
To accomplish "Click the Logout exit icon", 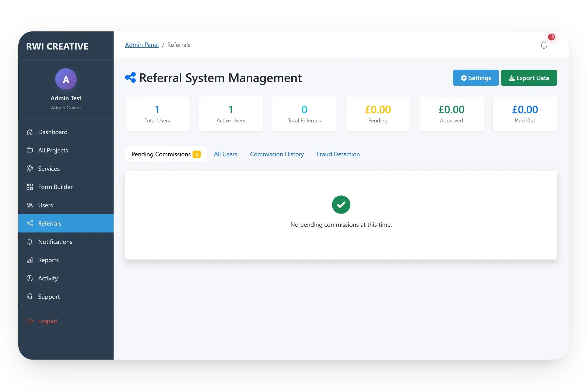I will pyautogui.click(x=30, y=321).
